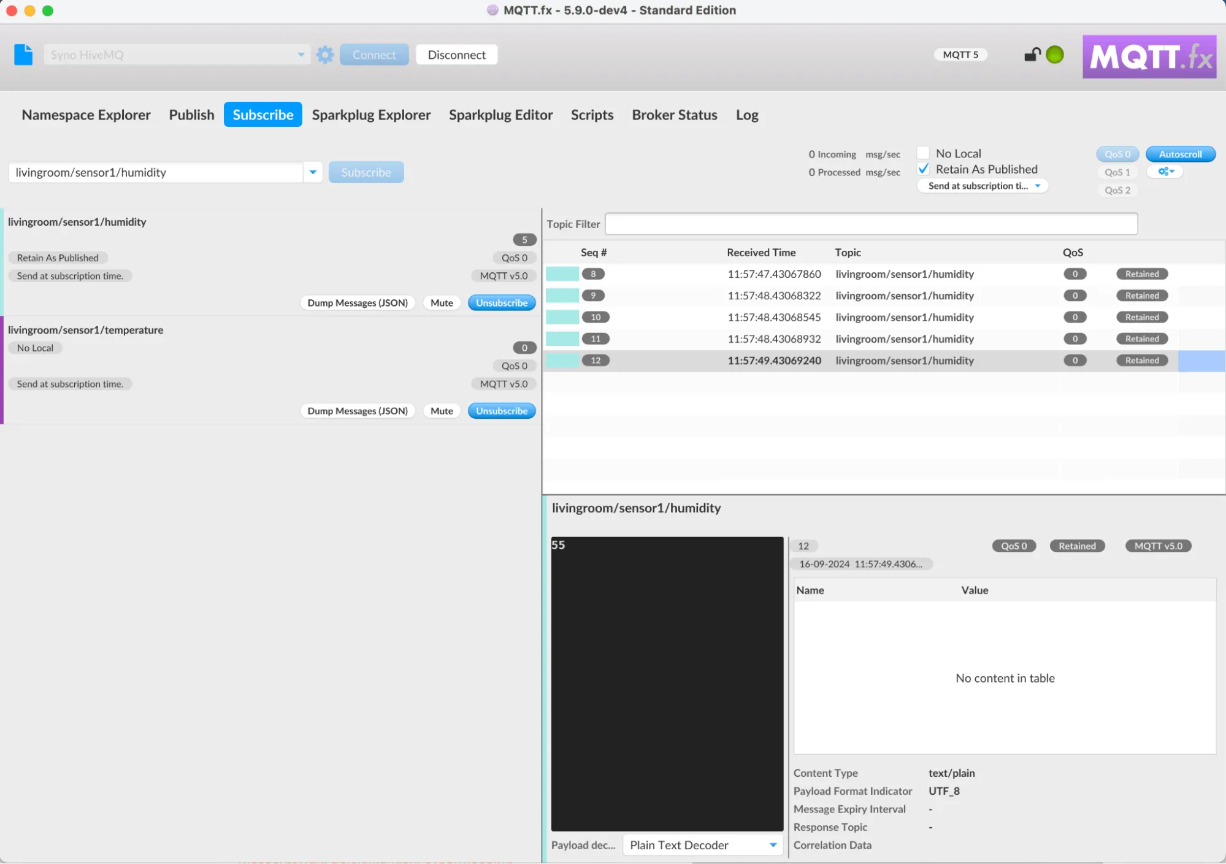Click the QoS column header

(1073, 253)
